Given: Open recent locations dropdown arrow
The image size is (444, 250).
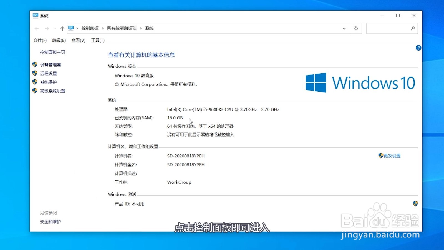Looking at the screenshot, I should click(55, 28).
